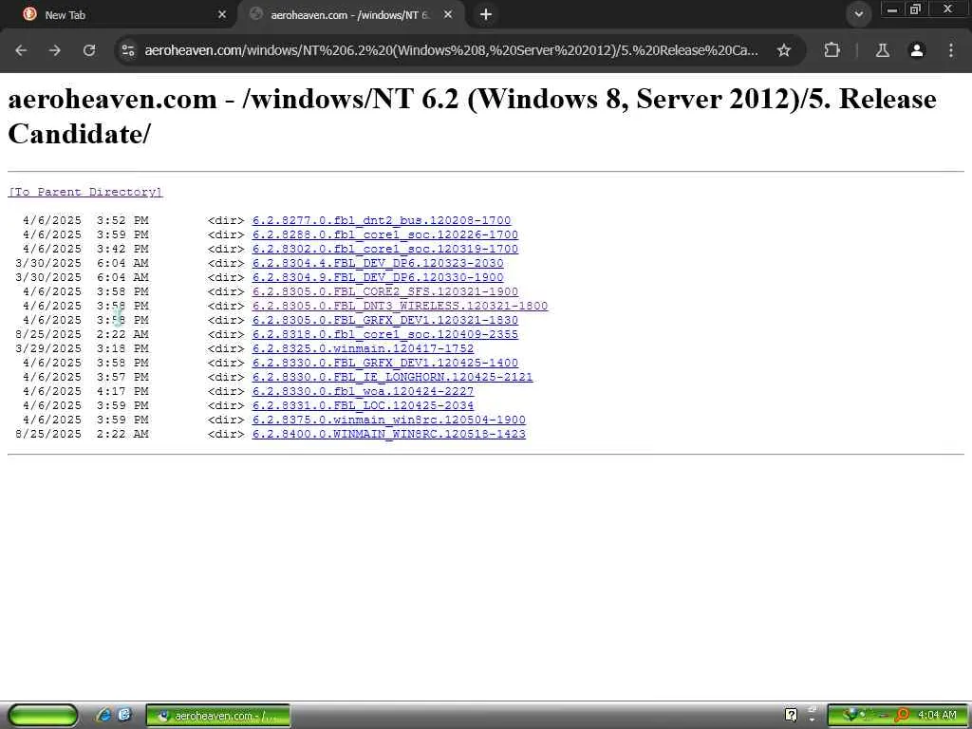Open 6.2.8305.0.FBL_DNT3_WIRELESS.120321-1800 folder
Viewport: 972px width, 729px height.
pos(400,306)
